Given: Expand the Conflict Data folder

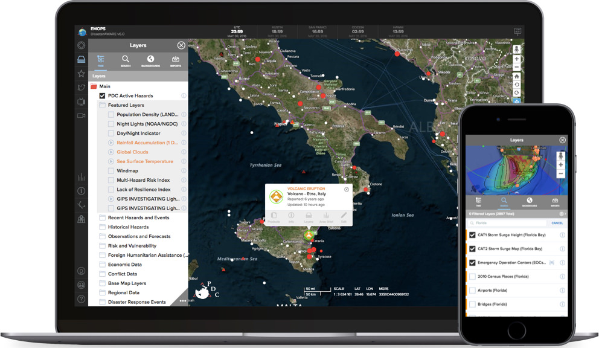Looking at the screenshot, I should [102, 274].
